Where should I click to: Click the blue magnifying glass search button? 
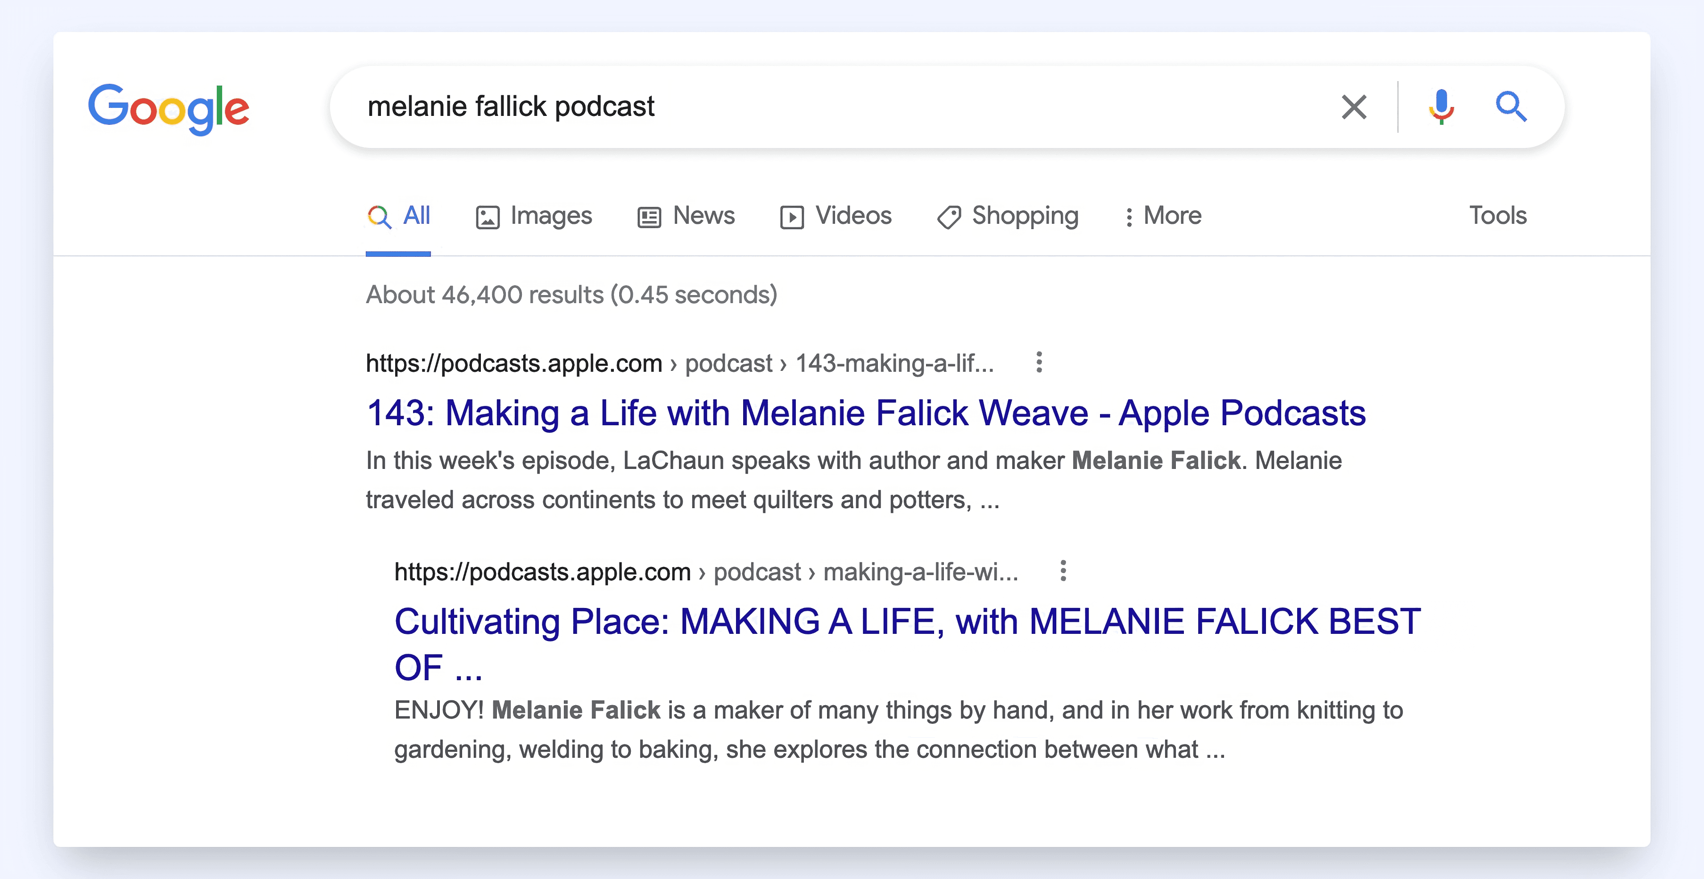click(1511, 107)
